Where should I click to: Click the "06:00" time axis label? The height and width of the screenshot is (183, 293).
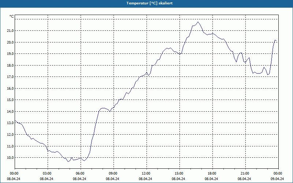[80, 173]
